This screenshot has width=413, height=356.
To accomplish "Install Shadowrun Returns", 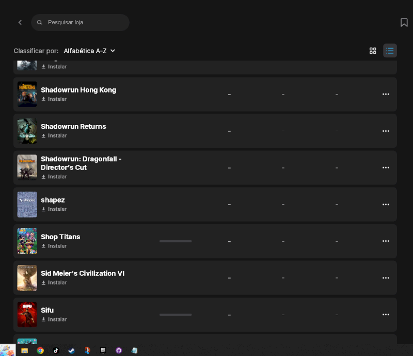I will point(54,135).
